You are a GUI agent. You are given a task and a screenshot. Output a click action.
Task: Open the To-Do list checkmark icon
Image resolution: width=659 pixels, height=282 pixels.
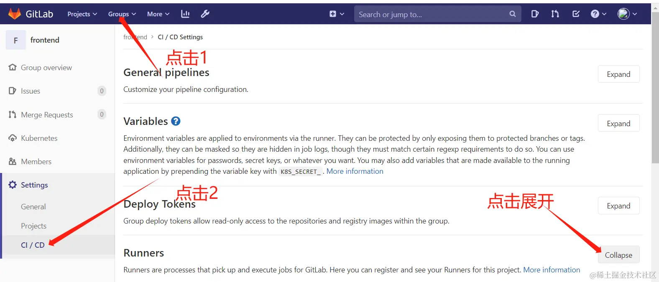pos(576,14)
